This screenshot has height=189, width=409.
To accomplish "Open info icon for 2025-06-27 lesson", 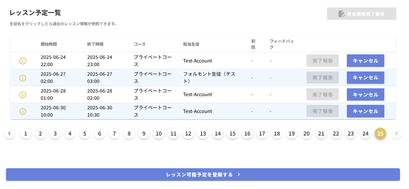I will point(23,78).
